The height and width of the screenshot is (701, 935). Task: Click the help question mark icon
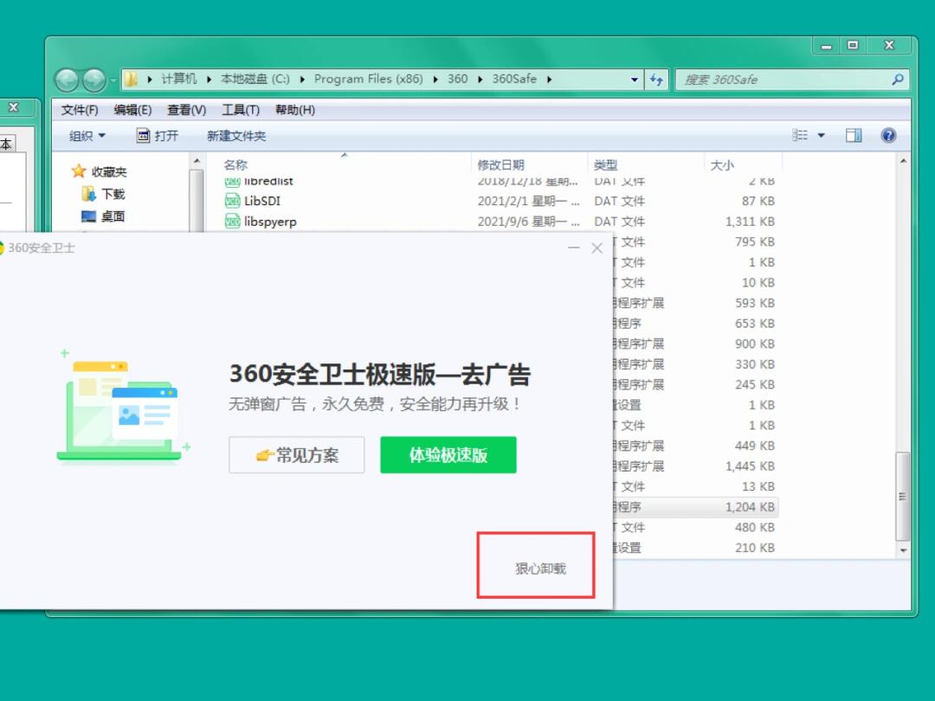[887, 136]
